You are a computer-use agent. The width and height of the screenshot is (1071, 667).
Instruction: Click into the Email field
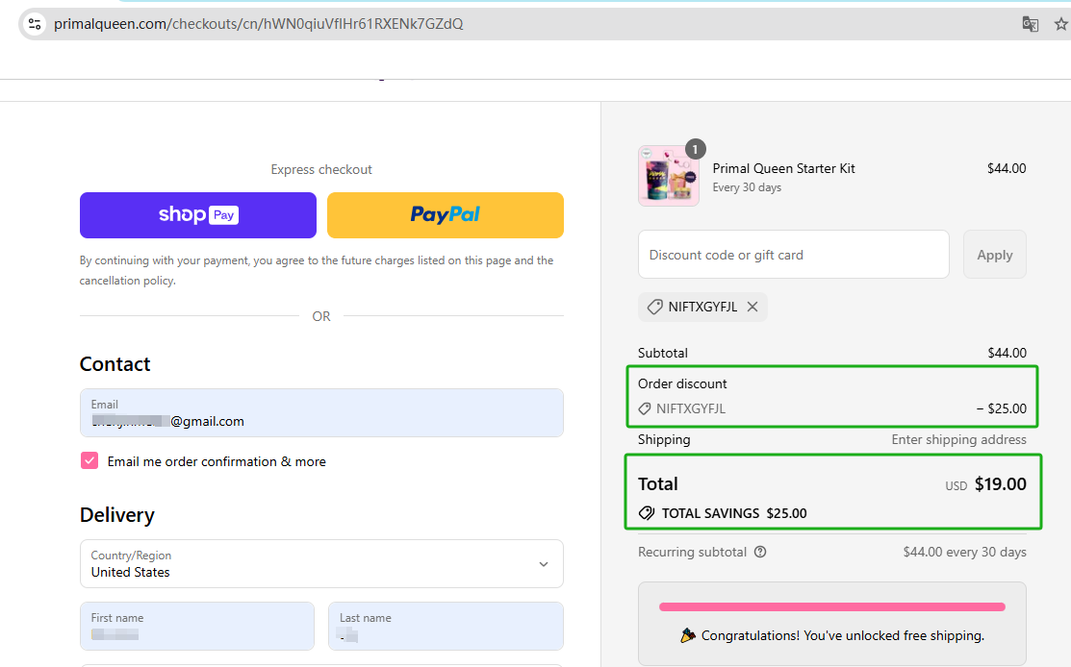[x=321, y=412]
